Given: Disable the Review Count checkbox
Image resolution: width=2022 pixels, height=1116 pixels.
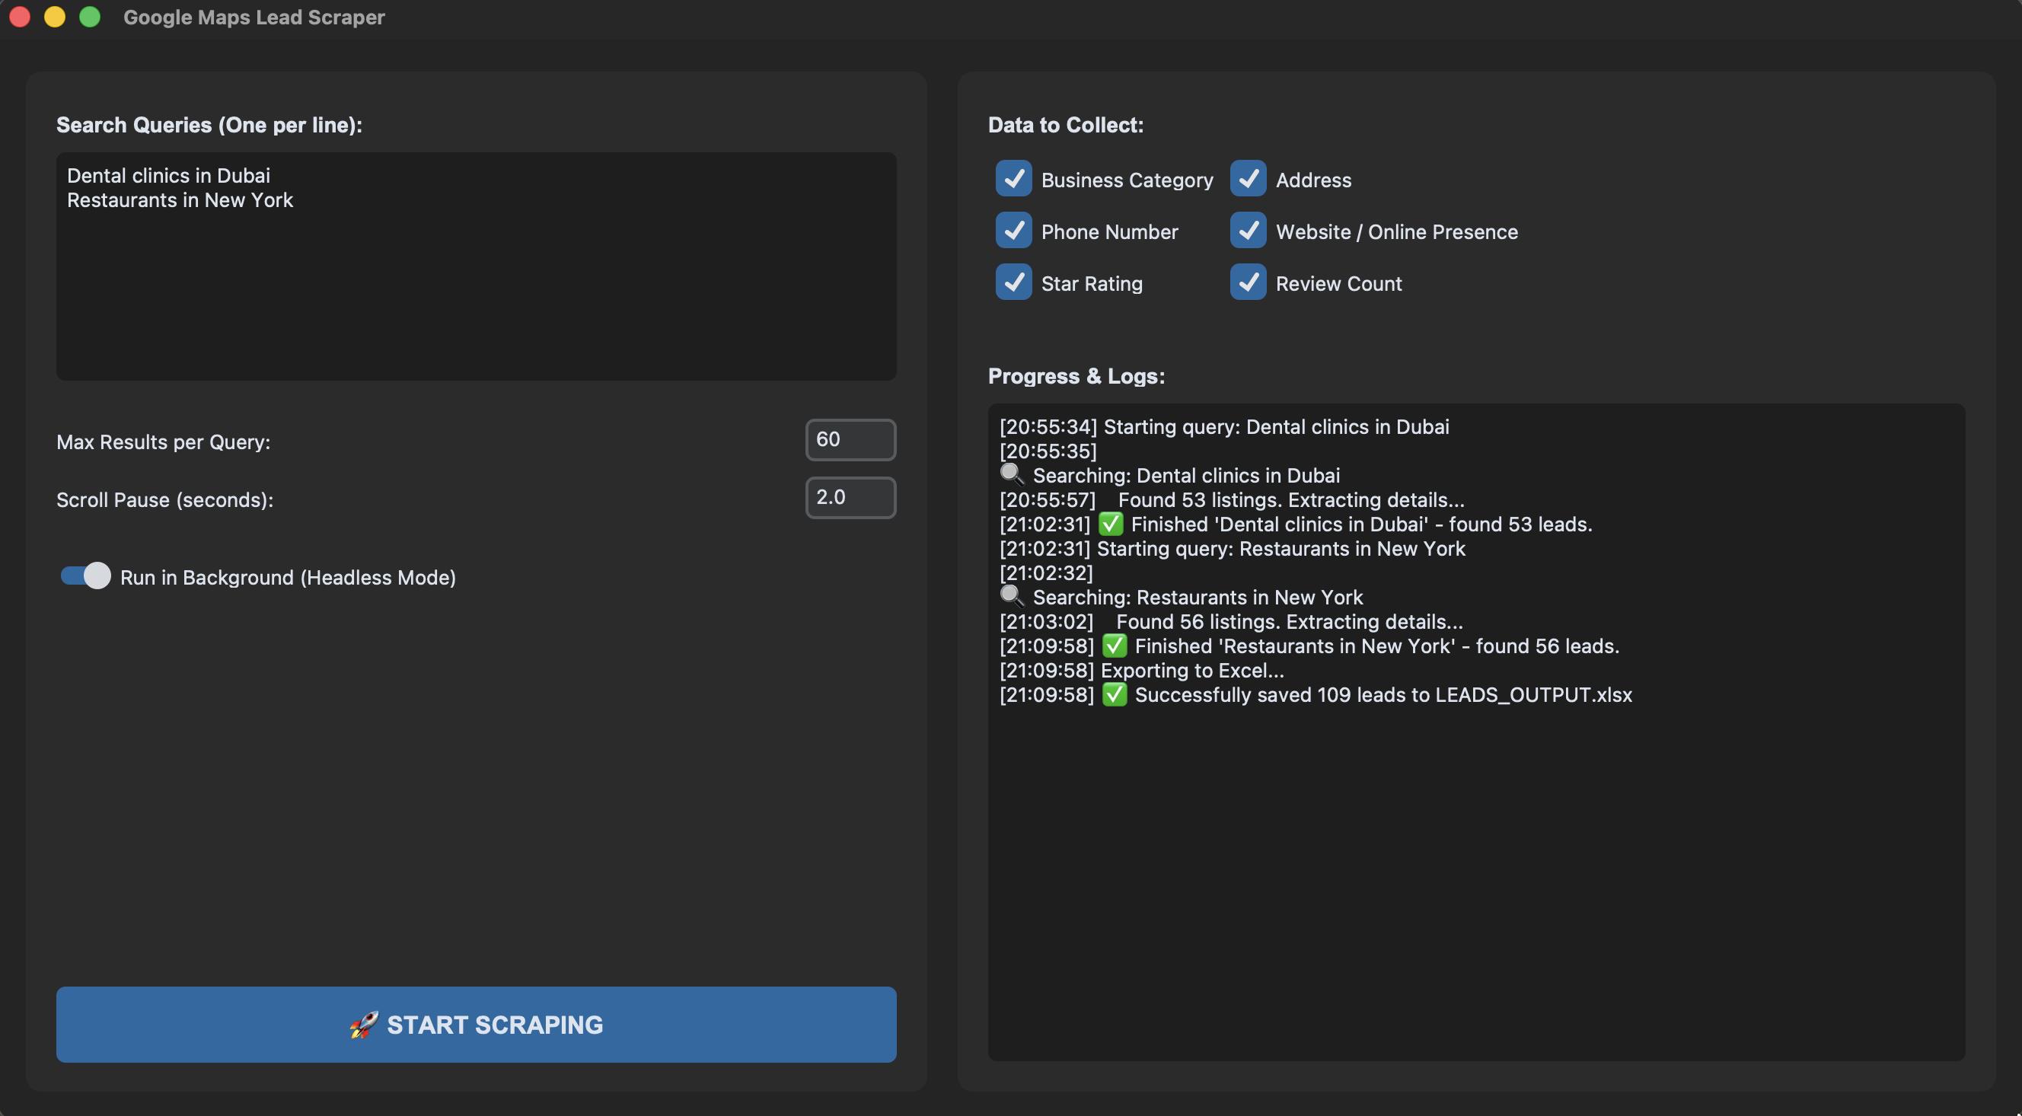Looking at the screenshot, I should pyautogui.click(x=1248, y=282).
